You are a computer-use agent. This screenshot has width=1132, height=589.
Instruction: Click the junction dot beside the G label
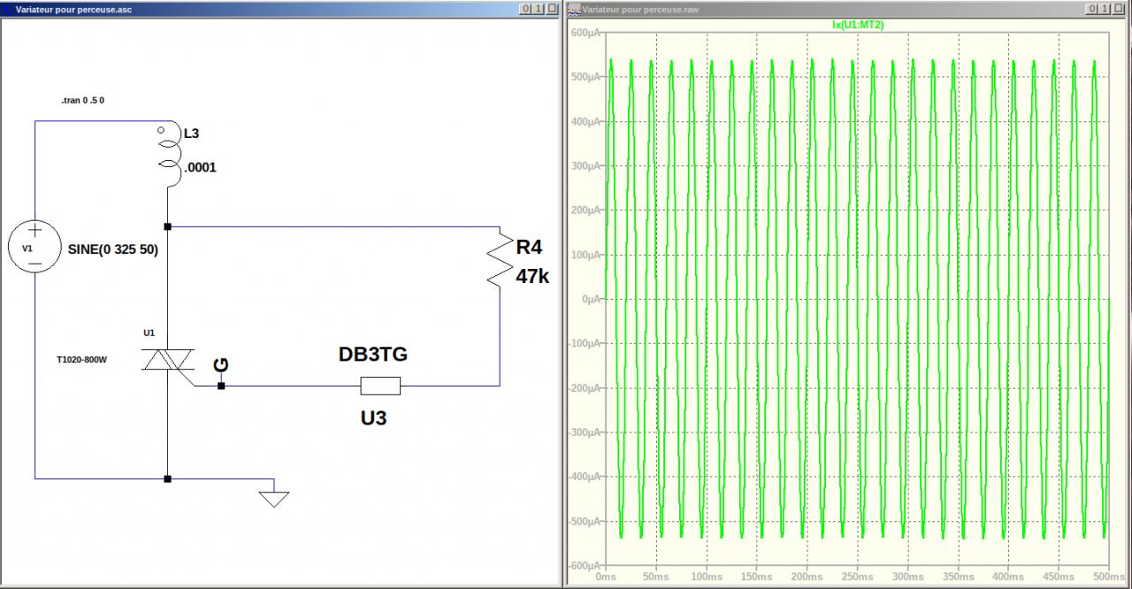point(221,386)
